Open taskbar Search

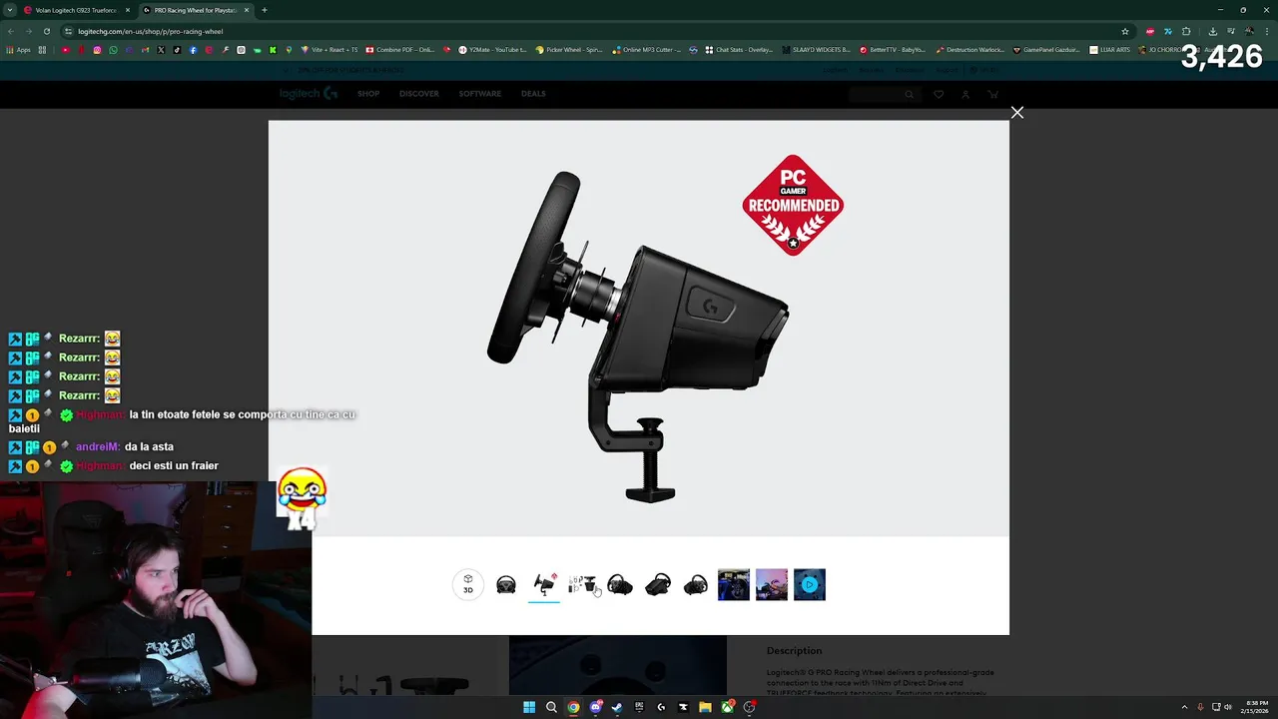[x=551, y=707]
